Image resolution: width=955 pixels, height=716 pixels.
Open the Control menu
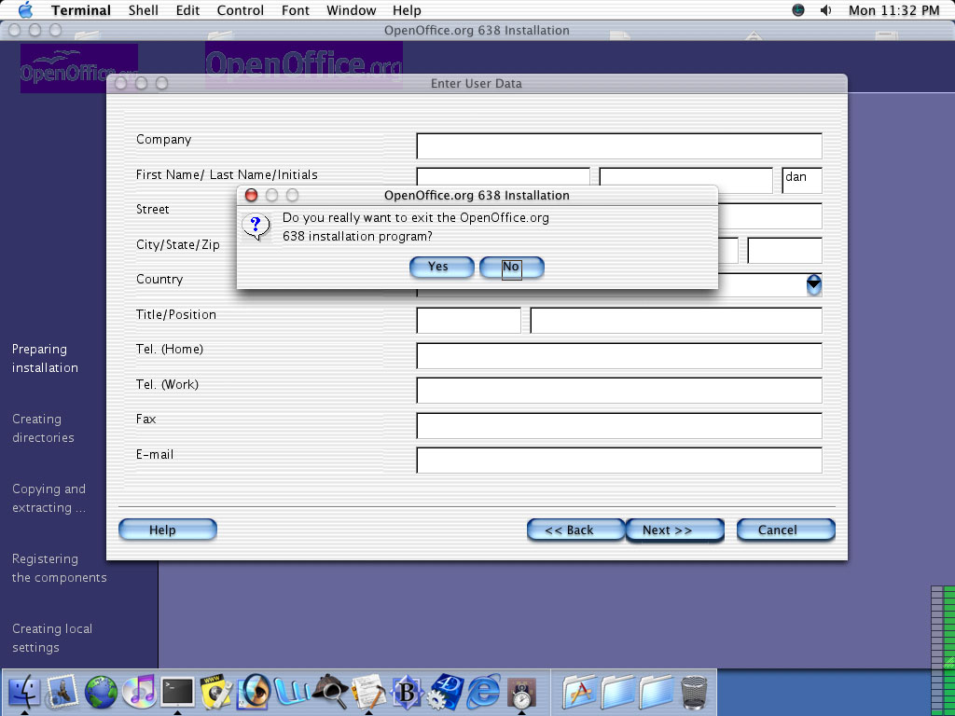point(241,10)
